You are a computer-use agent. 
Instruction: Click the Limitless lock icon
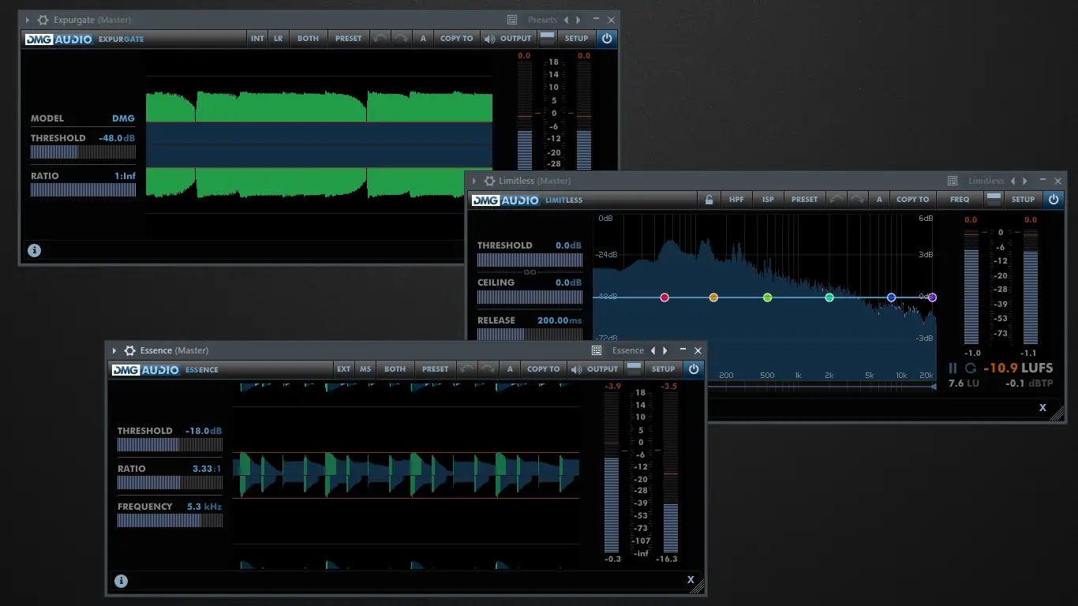tap(709, 200)
